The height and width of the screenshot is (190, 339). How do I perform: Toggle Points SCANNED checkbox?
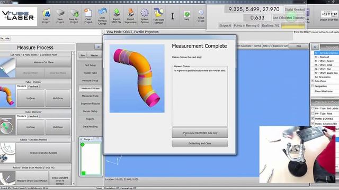[x=313, y=119]
